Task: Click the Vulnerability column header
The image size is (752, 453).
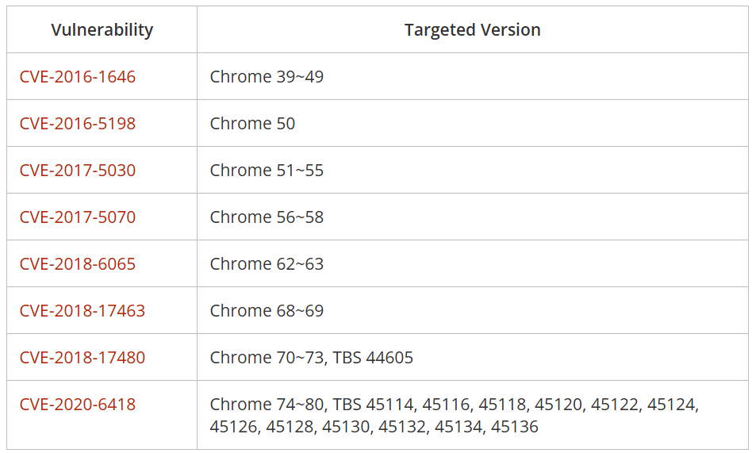Action: pos(102,30)
